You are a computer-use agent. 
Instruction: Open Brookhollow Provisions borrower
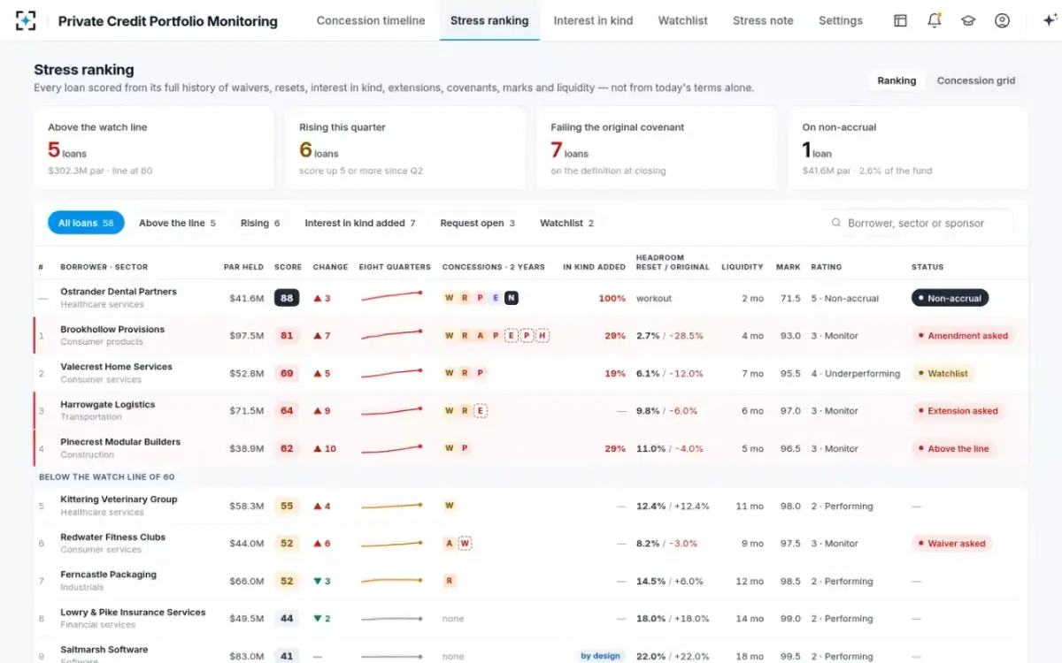pos(112,330)
